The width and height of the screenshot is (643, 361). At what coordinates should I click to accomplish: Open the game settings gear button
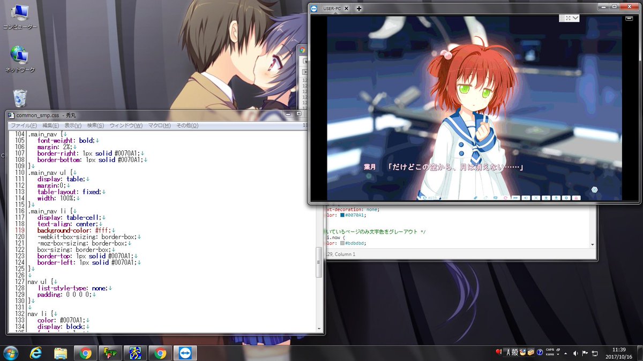tap(566, 198)
